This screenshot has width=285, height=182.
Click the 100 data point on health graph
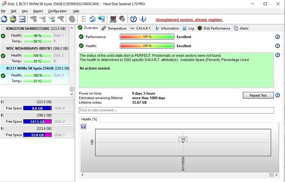click(183, 142)
